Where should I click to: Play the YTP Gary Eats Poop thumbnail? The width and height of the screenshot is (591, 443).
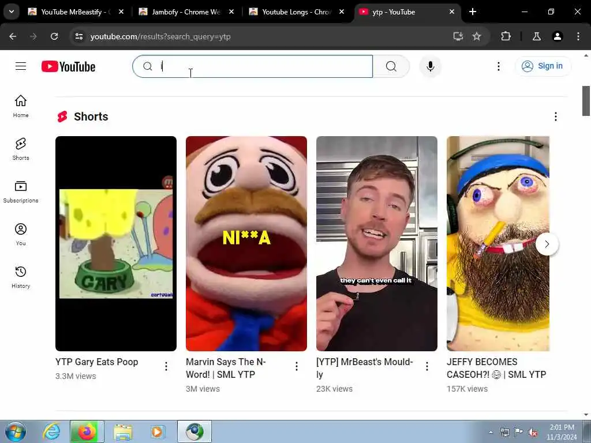click(115, 244)
